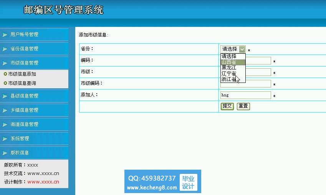Click 市级信息添加 submenu link
This screenshot has height=195, width=326.
tap(22, 74)
